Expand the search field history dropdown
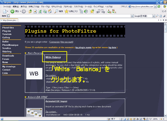Screen dimensions: 167x121 132,16
